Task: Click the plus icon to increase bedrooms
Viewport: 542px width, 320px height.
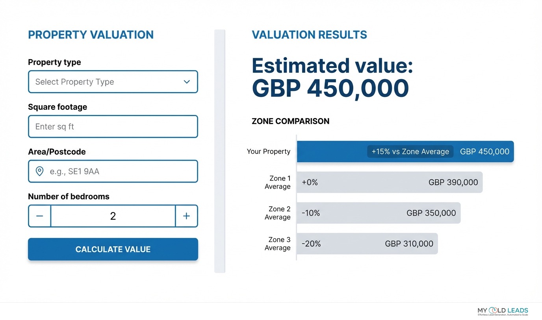Action: [x=186, y=216]
